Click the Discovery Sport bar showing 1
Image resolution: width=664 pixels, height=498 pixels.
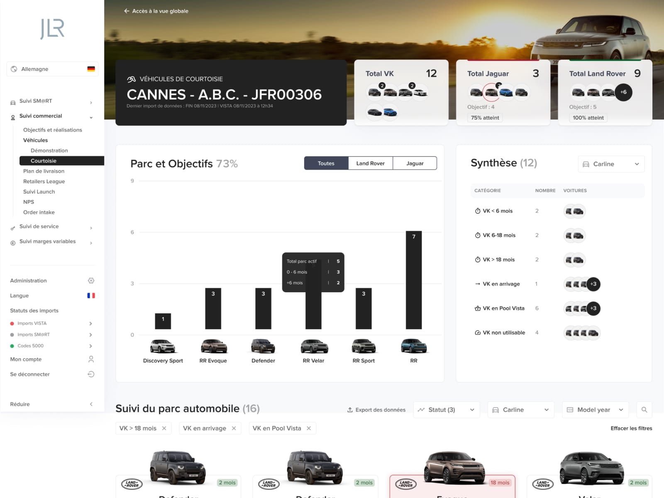[163, 321]
